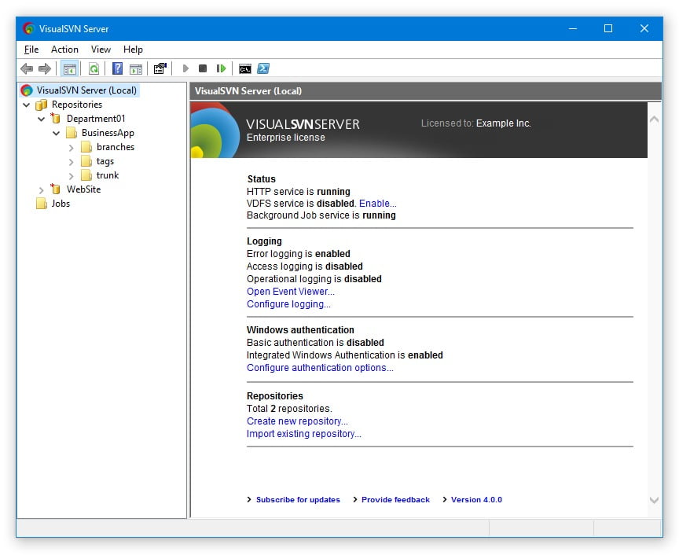Viewport: 679px width, 555px height.
Task: Click the Jobs folder icon
Action: (x=42, y=203)
